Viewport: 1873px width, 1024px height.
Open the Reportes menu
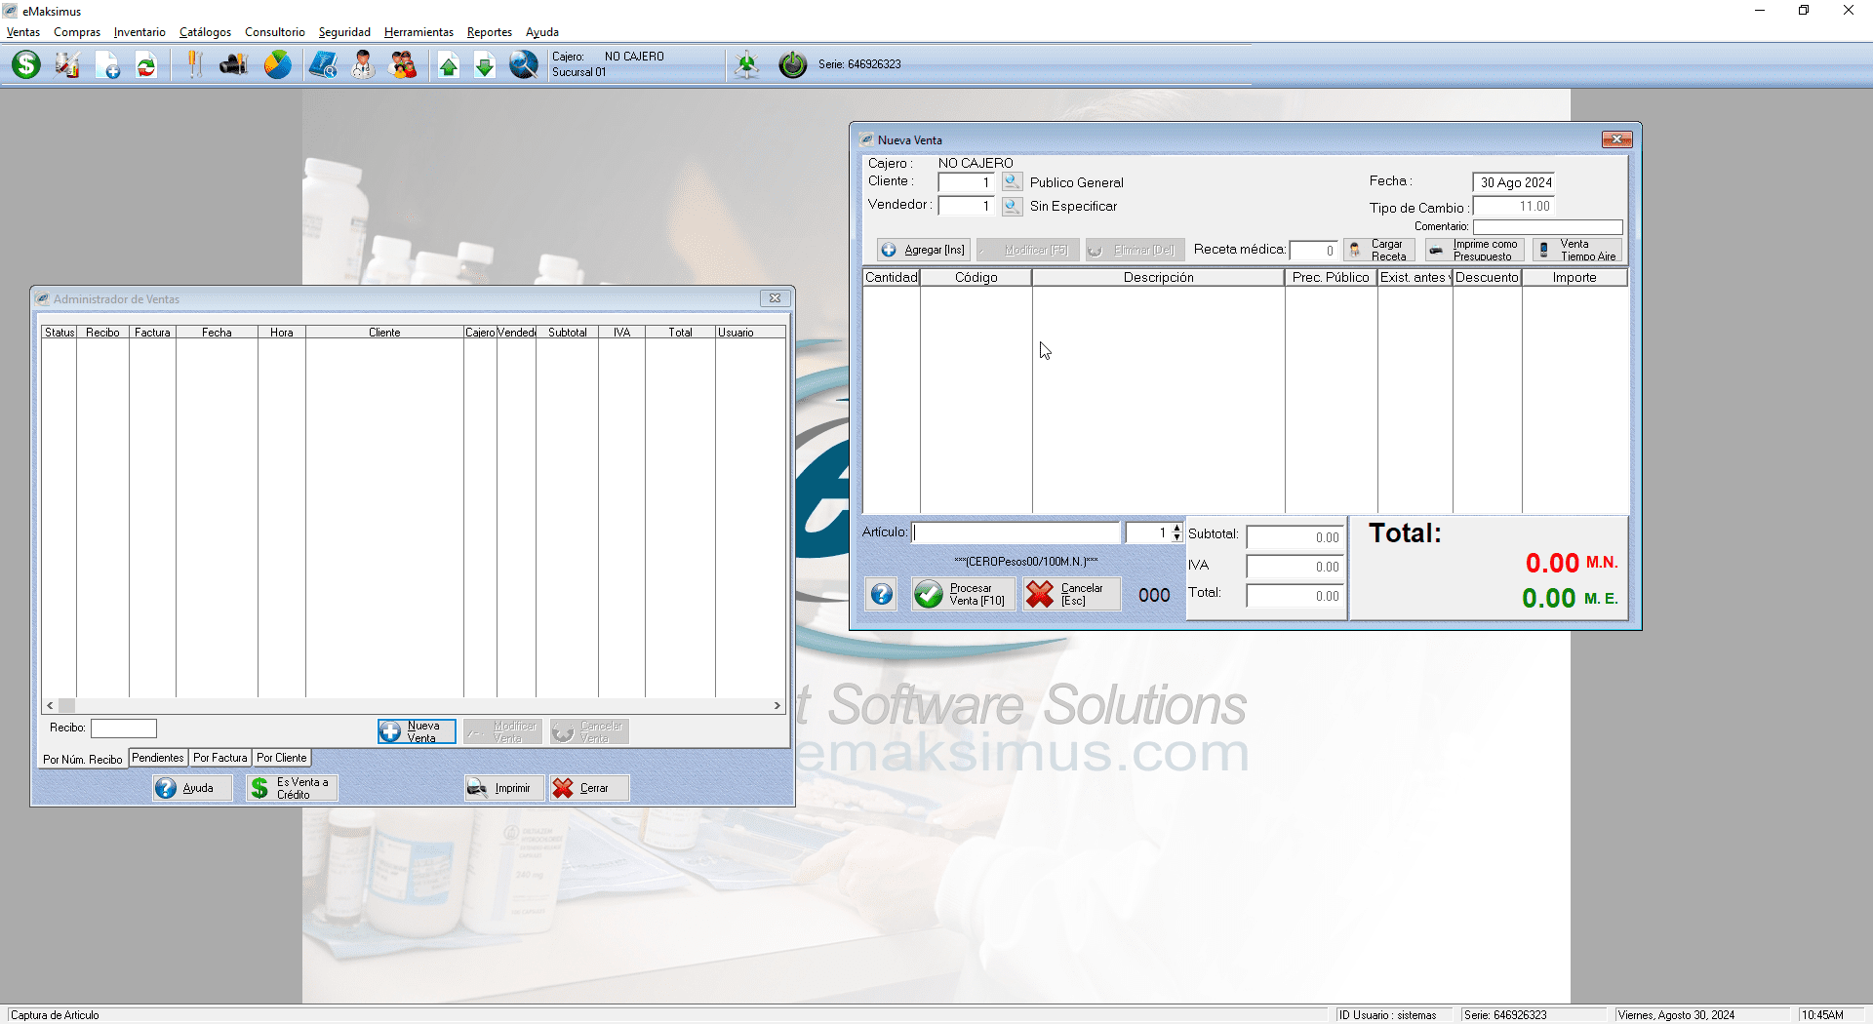[489, 32]
